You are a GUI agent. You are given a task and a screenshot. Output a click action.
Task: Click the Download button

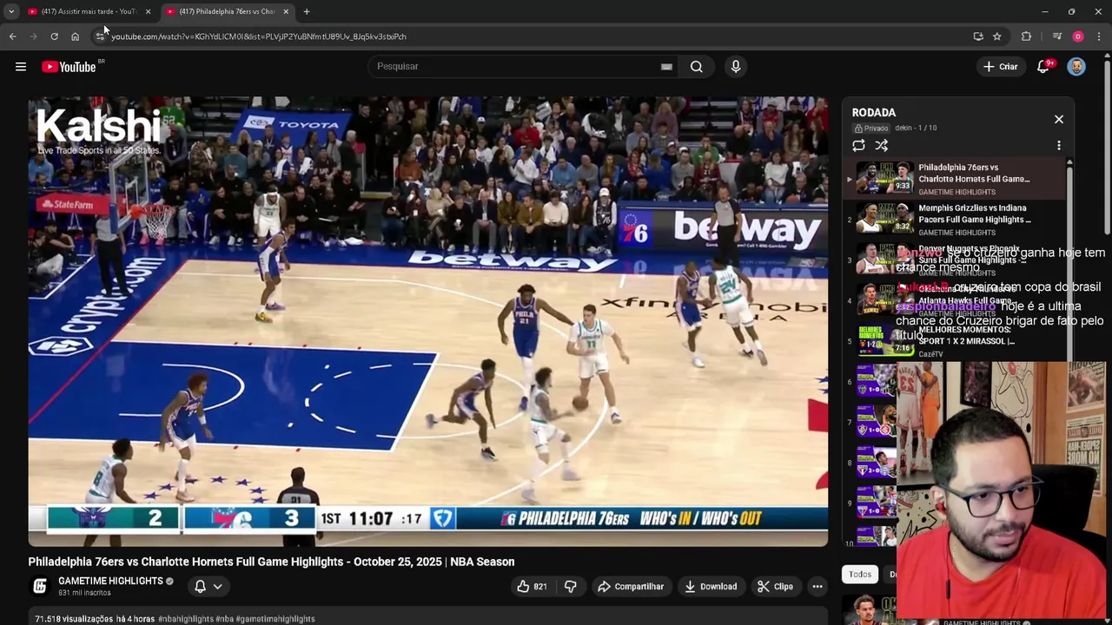pos(710,587)
